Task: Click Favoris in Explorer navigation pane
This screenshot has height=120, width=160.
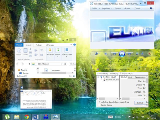Action: 24,70
